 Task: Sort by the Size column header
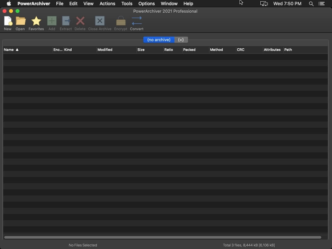[x=150, y=50]
